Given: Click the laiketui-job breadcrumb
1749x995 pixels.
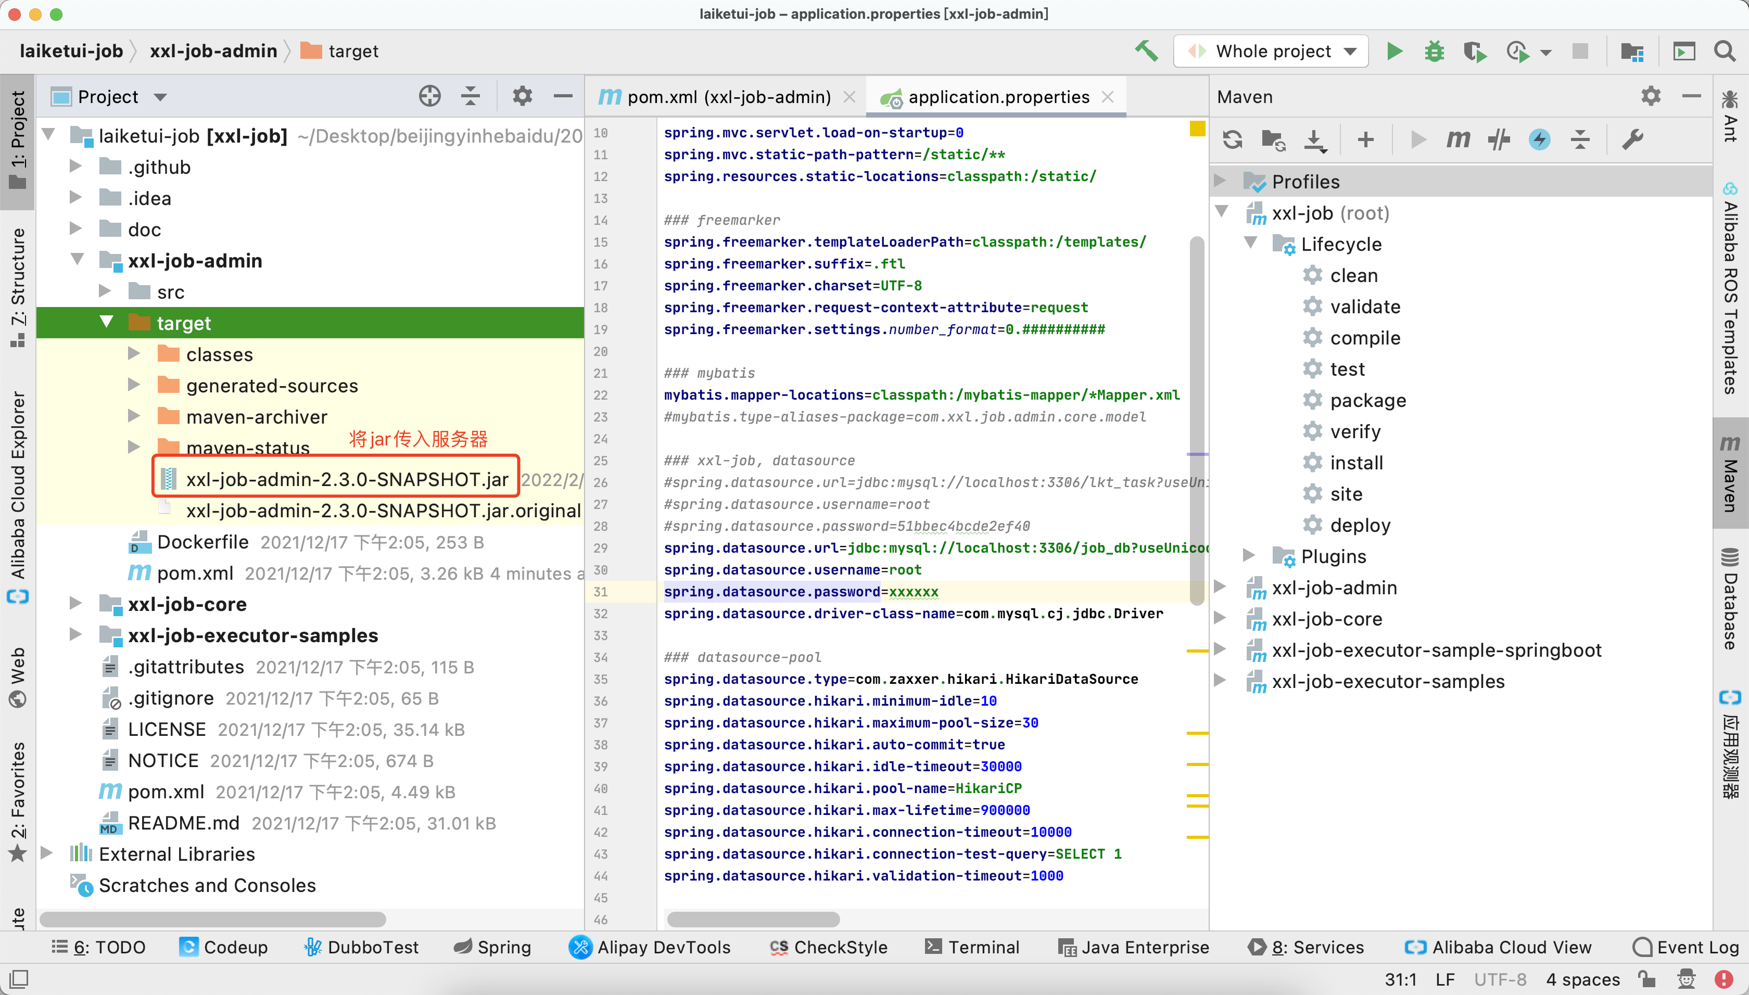Looking at the screenshot, I should tap(71, 51).
